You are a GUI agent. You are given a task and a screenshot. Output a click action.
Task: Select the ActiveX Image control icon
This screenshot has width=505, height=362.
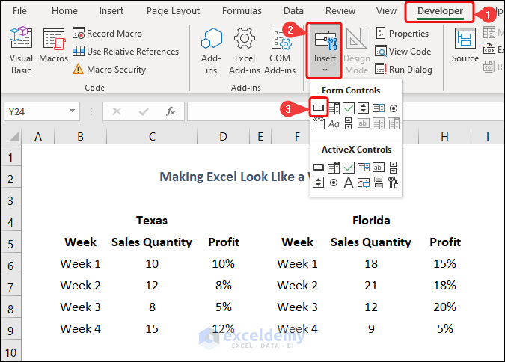click(364, 182)
